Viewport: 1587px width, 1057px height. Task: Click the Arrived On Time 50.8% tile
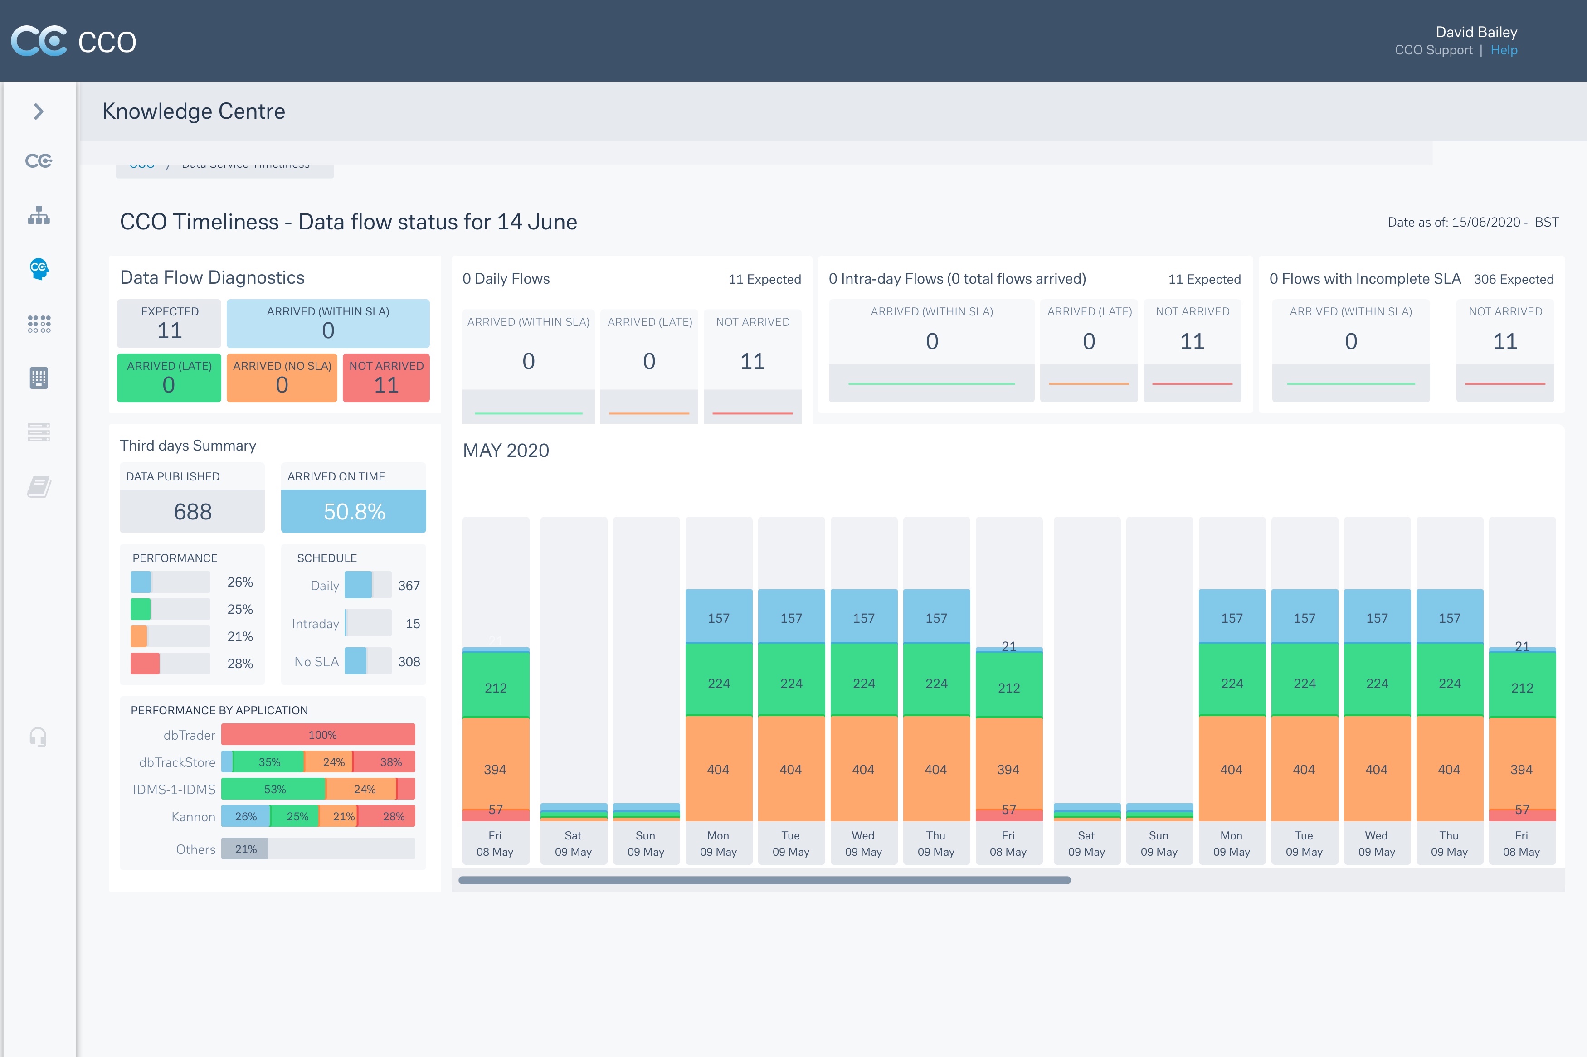pyautogui.click(x=353, y=511)
